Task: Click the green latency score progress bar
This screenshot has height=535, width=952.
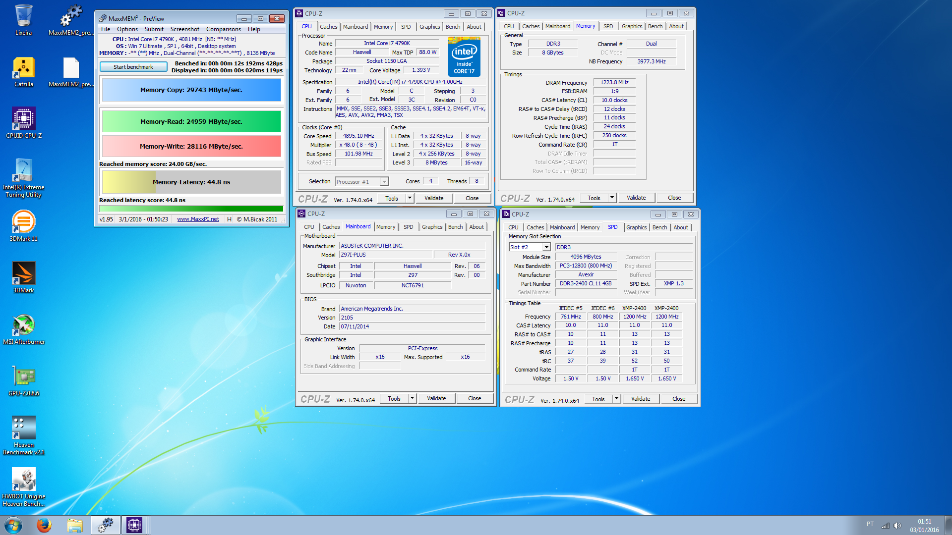Action: click(x=191, y=209)
